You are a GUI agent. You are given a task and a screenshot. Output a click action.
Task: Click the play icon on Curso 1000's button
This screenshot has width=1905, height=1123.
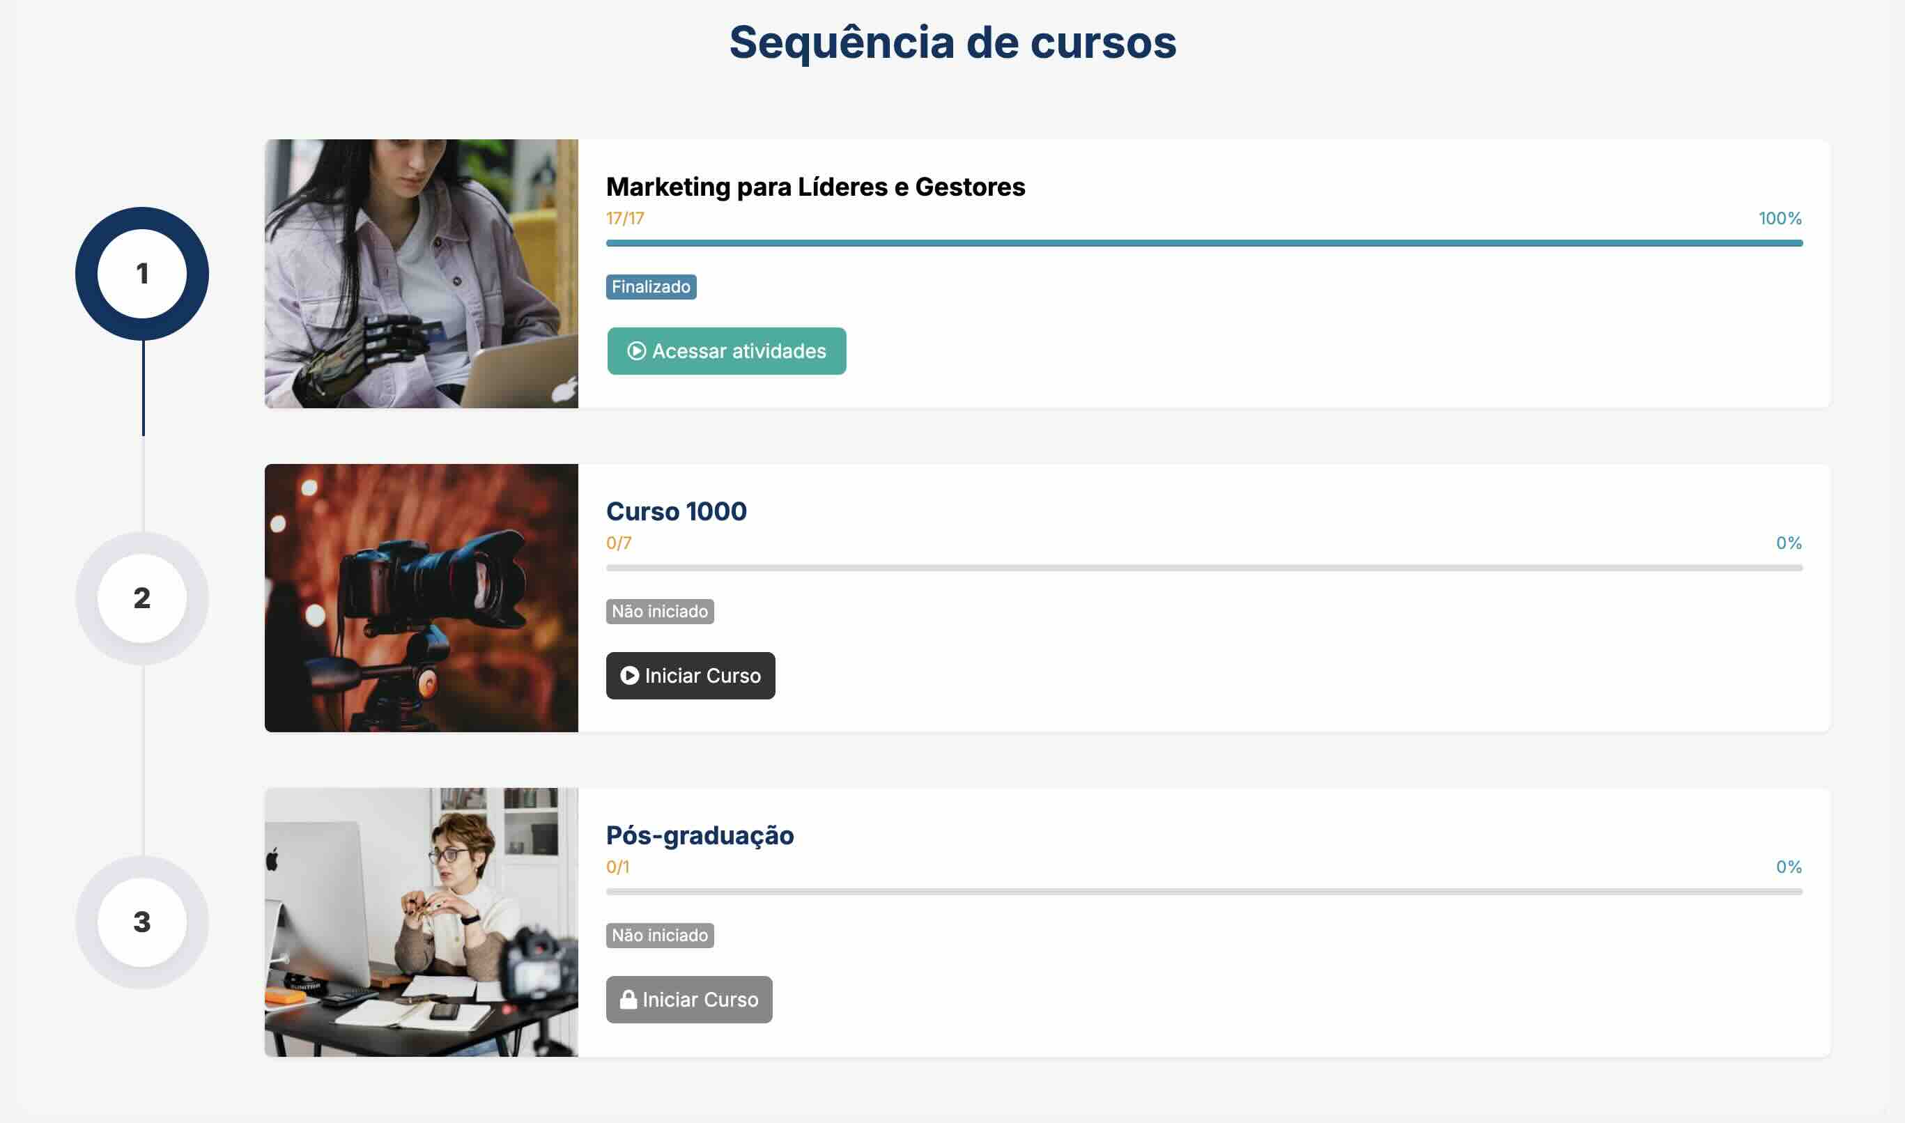coord(629,676)
